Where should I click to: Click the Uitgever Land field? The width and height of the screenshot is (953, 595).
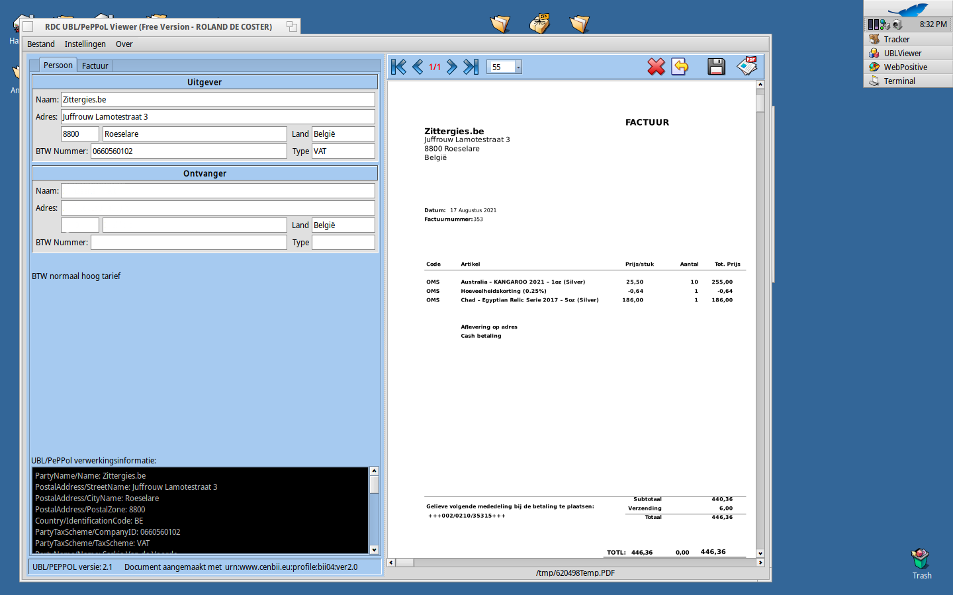343,134
